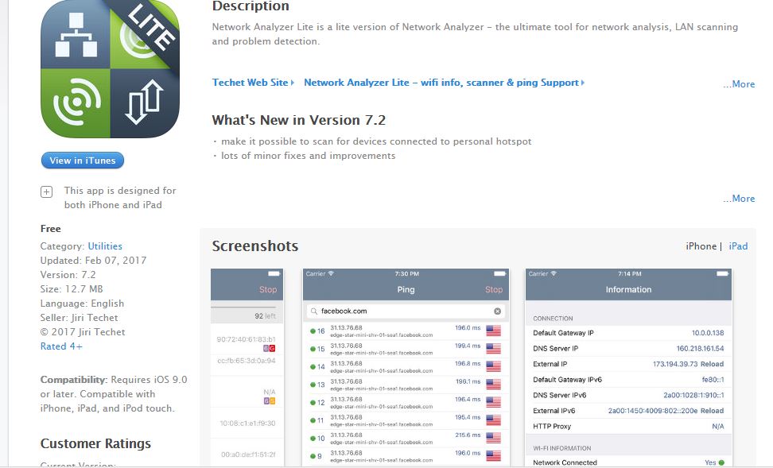Image resolution: width=773 pixels, height=468 pixels.
Task: Open the Utilities category link
Action: (105, 246)
